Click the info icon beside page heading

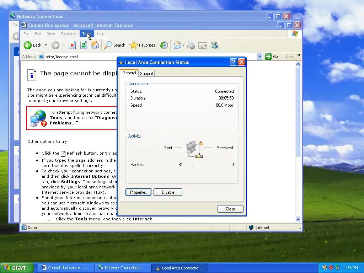pos(32,75)
